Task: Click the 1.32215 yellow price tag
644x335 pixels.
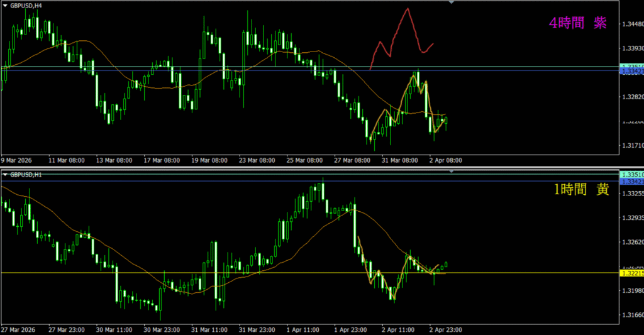Action: pos(630,273)
